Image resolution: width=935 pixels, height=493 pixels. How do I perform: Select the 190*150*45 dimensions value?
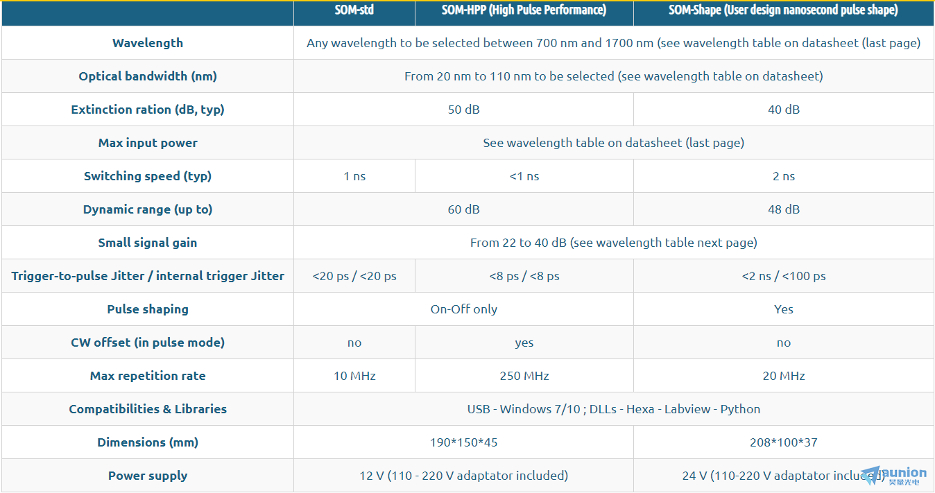point(464,442)
